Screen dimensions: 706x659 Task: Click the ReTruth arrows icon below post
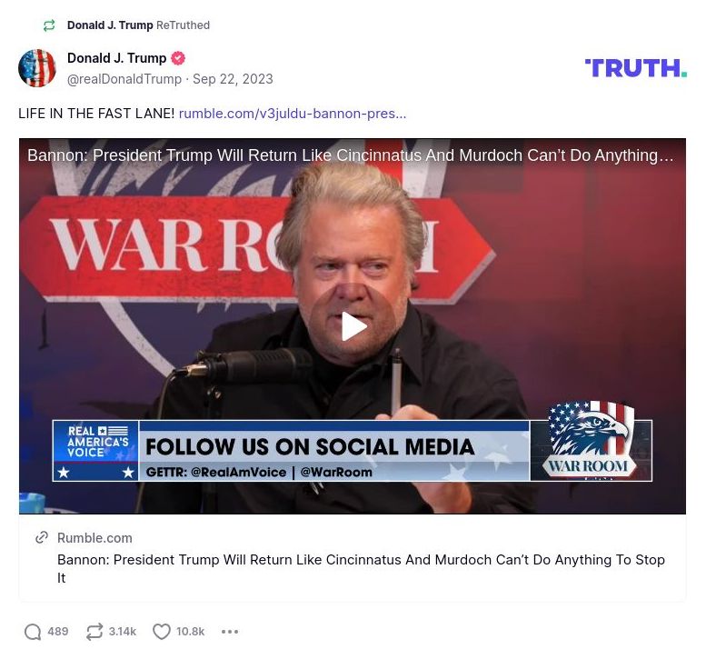94,632
